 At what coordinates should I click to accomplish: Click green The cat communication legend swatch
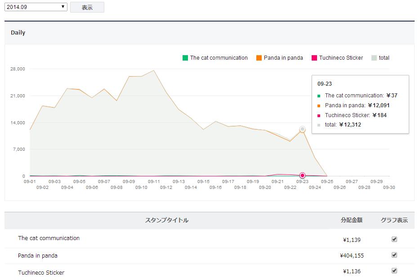[x=185, y=58]
